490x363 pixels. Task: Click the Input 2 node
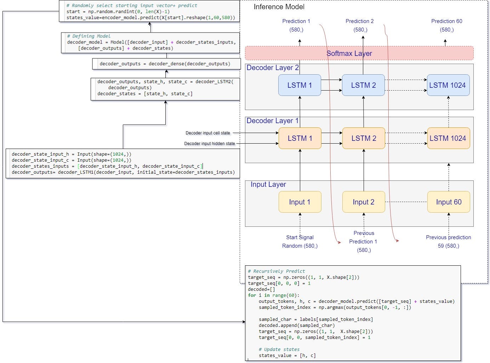tap(363, 202)
